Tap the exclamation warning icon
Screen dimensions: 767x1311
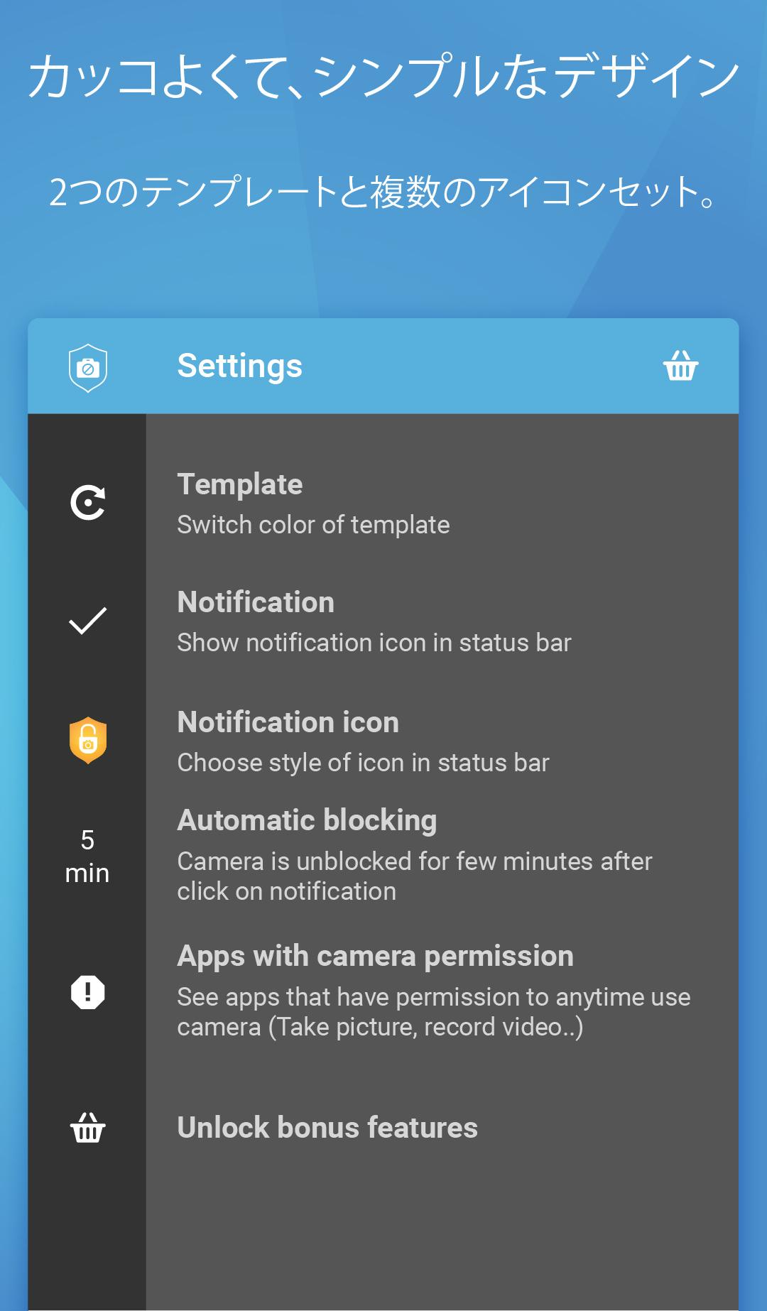pyautogui.click(x=87, y=992)
